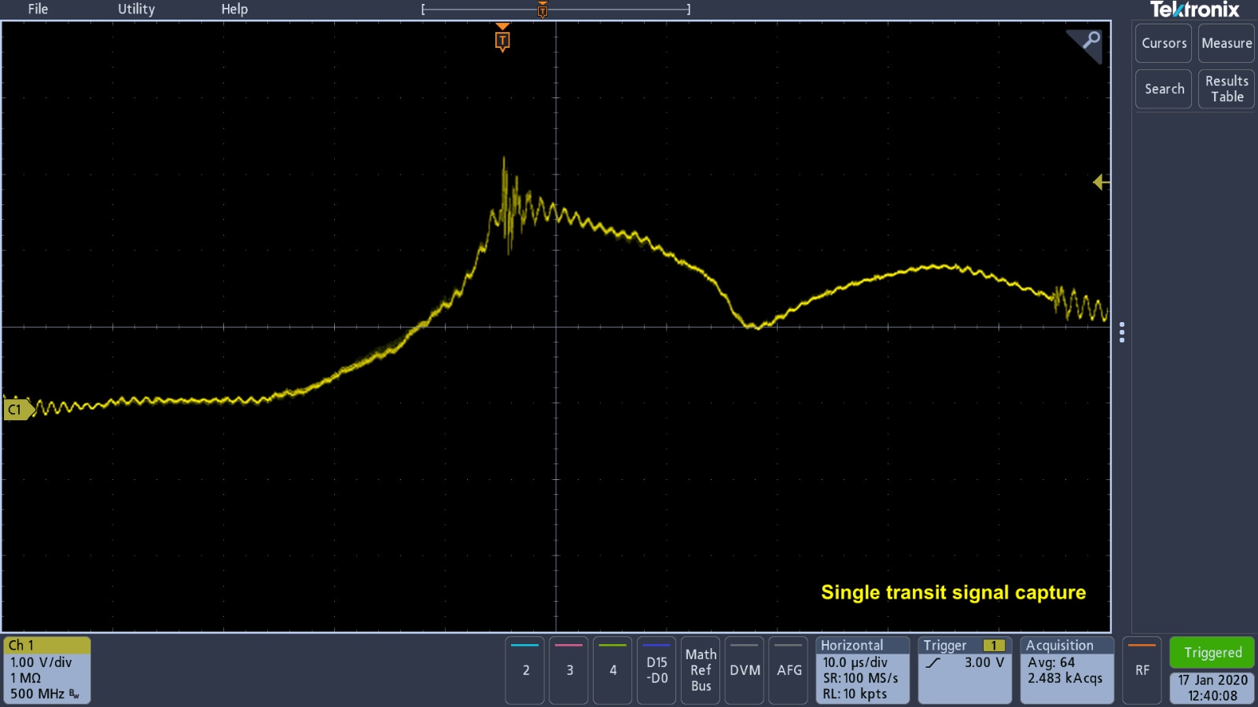
Task: Click the 2.483 kAcqs acquisition count
Action: [1065, 678]
